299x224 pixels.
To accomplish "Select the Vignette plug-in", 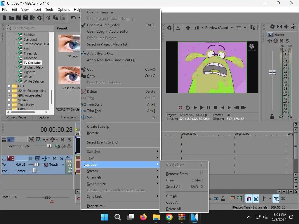I will 29,72.
